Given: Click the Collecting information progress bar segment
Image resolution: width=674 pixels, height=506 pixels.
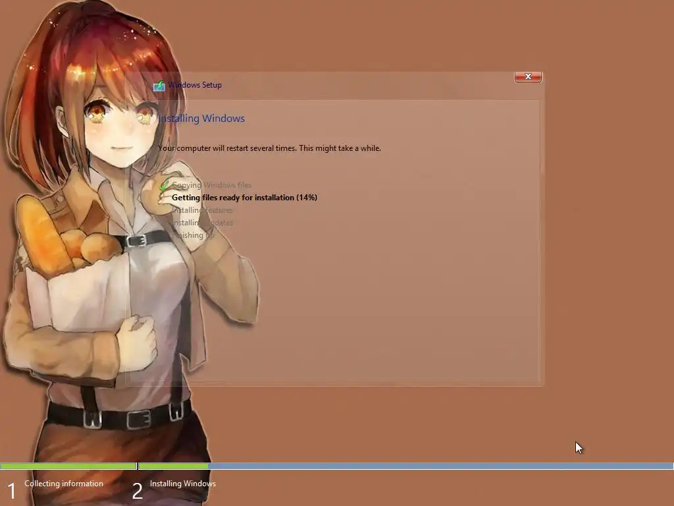Looking at the screenshot, I should [x=68, y=466].
